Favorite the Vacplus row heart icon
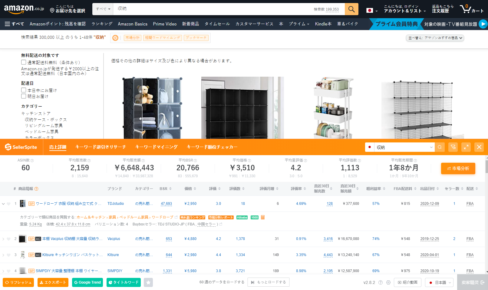Image resolution: width=488 pixels, height=290 pixels. click(x=9, y=239)
